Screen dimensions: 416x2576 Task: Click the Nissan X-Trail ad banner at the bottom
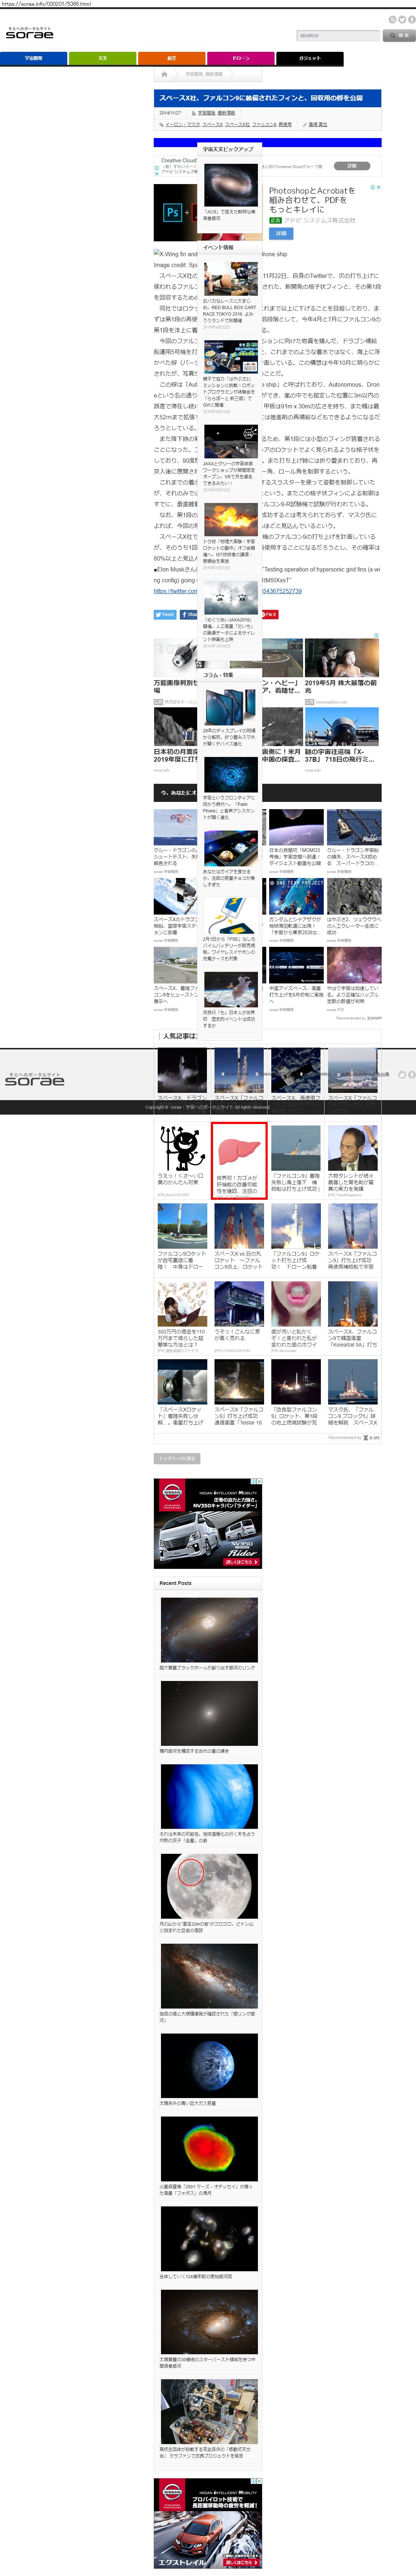coord(208,2523)
